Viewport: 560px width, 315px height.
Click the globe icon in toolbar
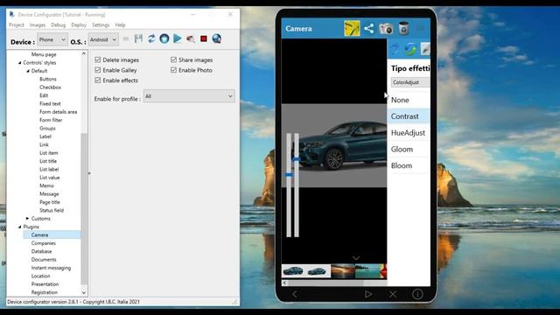216,38
